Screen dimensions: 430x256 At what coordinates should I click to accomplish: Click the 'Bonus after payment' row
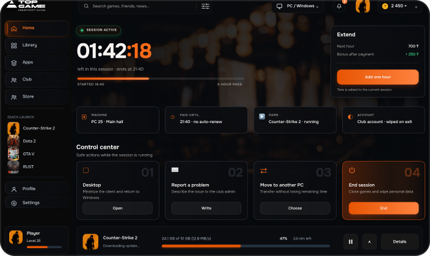tap(377, 54)
